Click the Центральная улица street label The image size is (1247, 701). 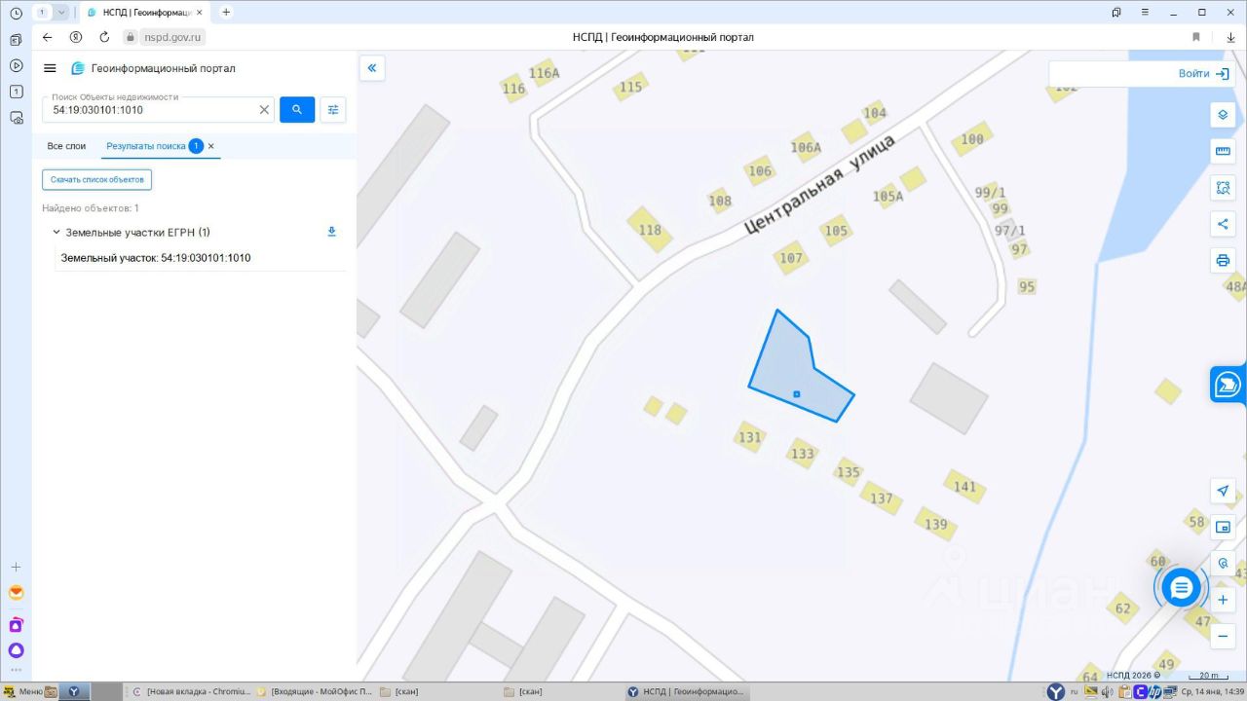tap(818, 185)
